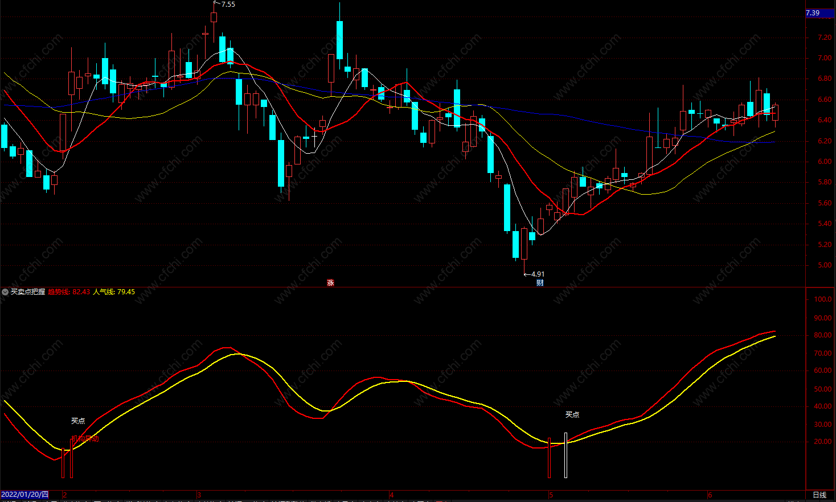Click the month 4 marker on time axis
The image size is (836, 502).
tap(392, 495)
